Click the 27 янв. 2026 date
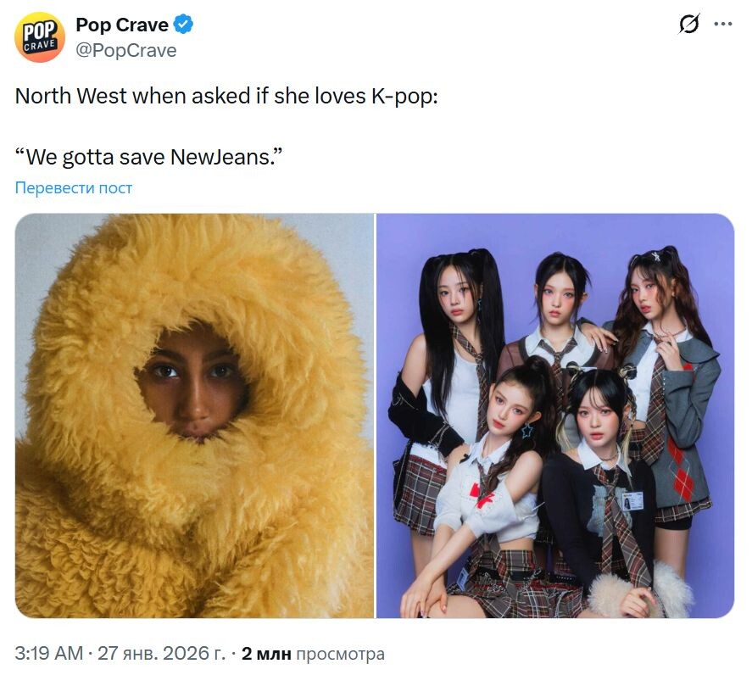 161,653
